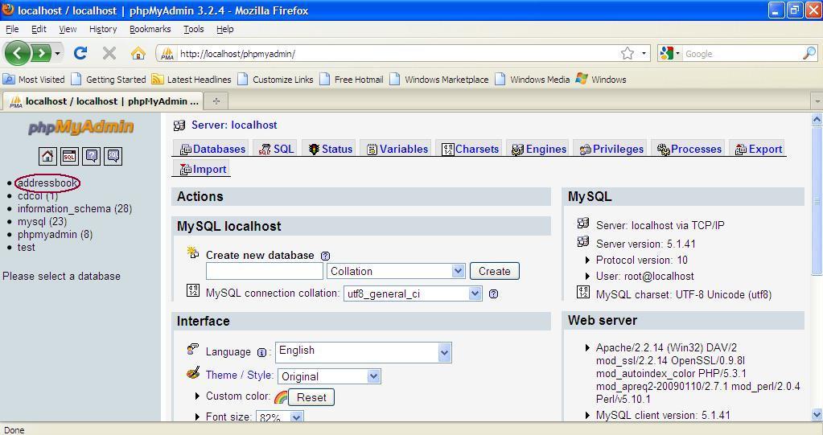This screenshot has width=823, height=435.
Task: Click the server icon beside Server: localhost
Action: 179,125
